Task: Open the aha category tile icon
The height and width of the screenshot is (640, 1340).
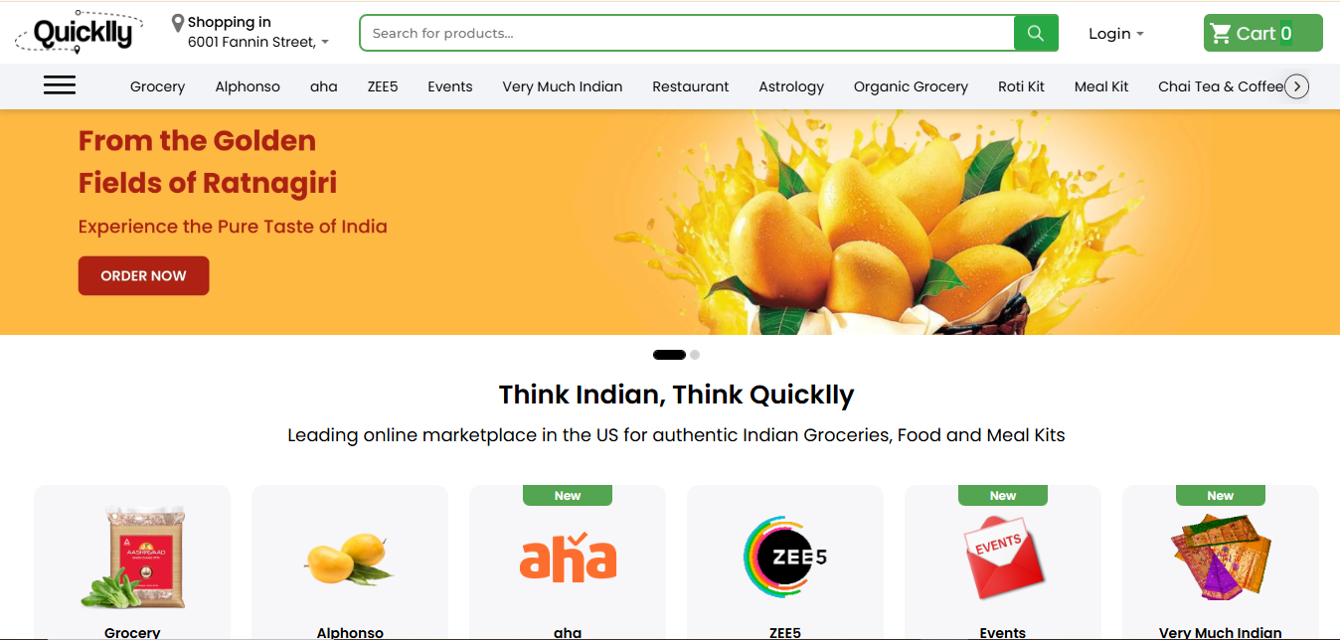Action: pyautogui.click(x=568, y=558)
